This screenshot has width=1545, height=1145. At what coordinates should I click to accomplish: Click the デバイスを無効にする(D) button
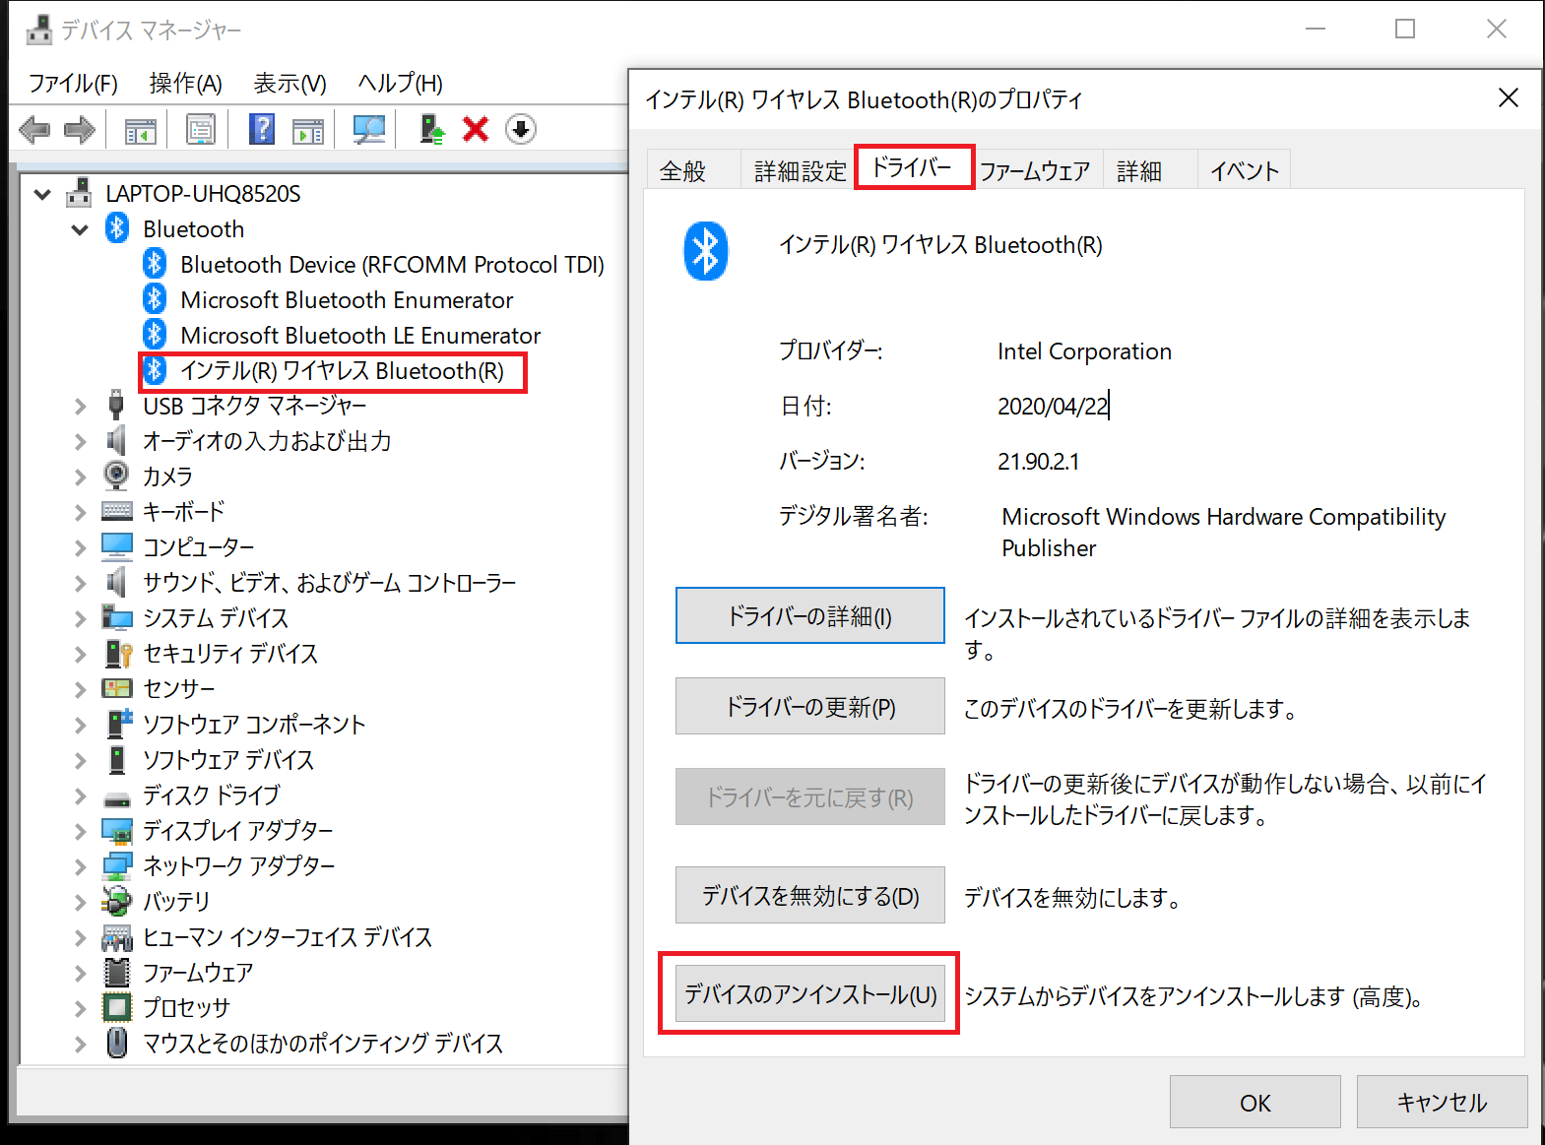pyautogui.click(x=809, y=896)
